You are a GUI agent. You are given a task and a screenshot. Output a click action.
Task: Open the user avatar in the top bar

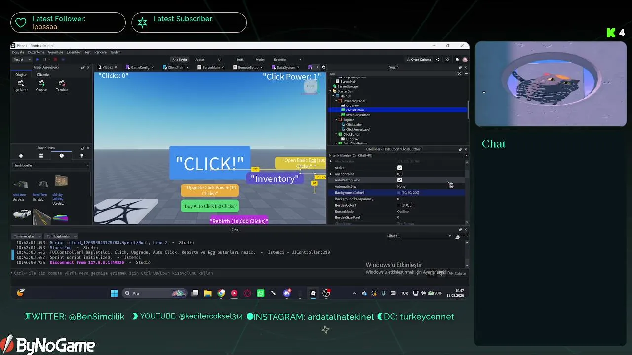(465, 59)
